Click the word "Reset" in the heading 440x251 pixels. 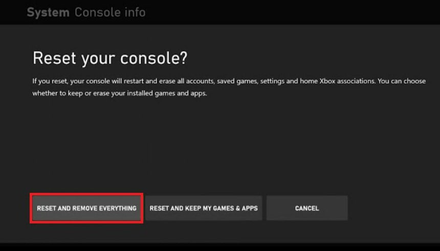54,58
